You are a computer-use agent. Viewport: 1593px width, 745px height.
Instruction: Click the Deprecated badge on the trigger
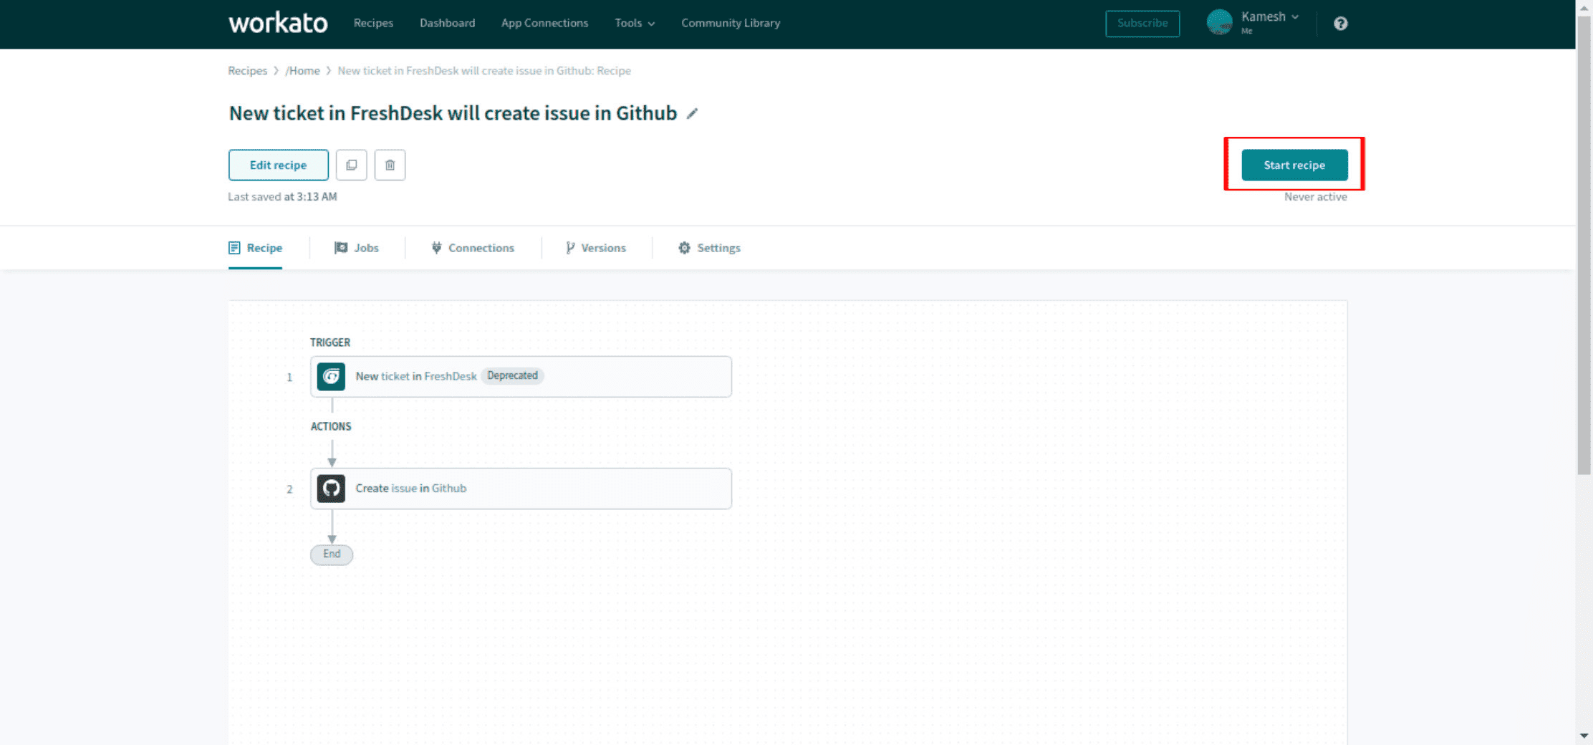512,375
